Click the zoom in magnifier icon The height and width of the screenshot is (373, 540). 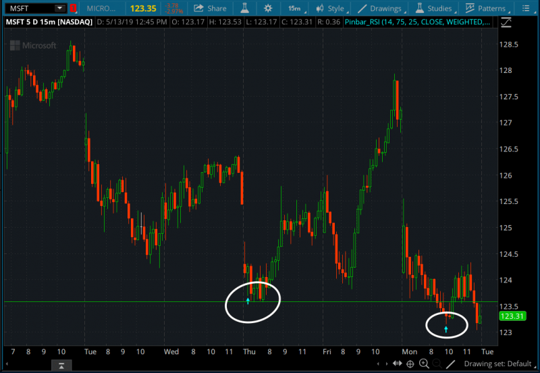coord(424,364)
